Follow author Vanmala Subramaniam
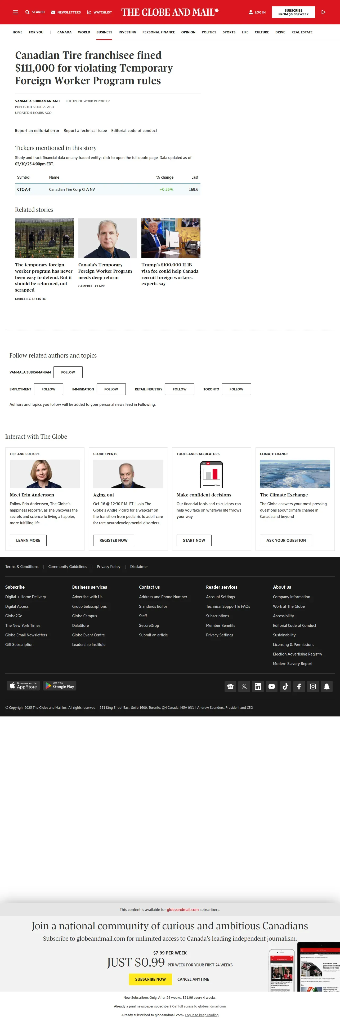The height and width of the screenshot is (1021, 340). [68, 372]
